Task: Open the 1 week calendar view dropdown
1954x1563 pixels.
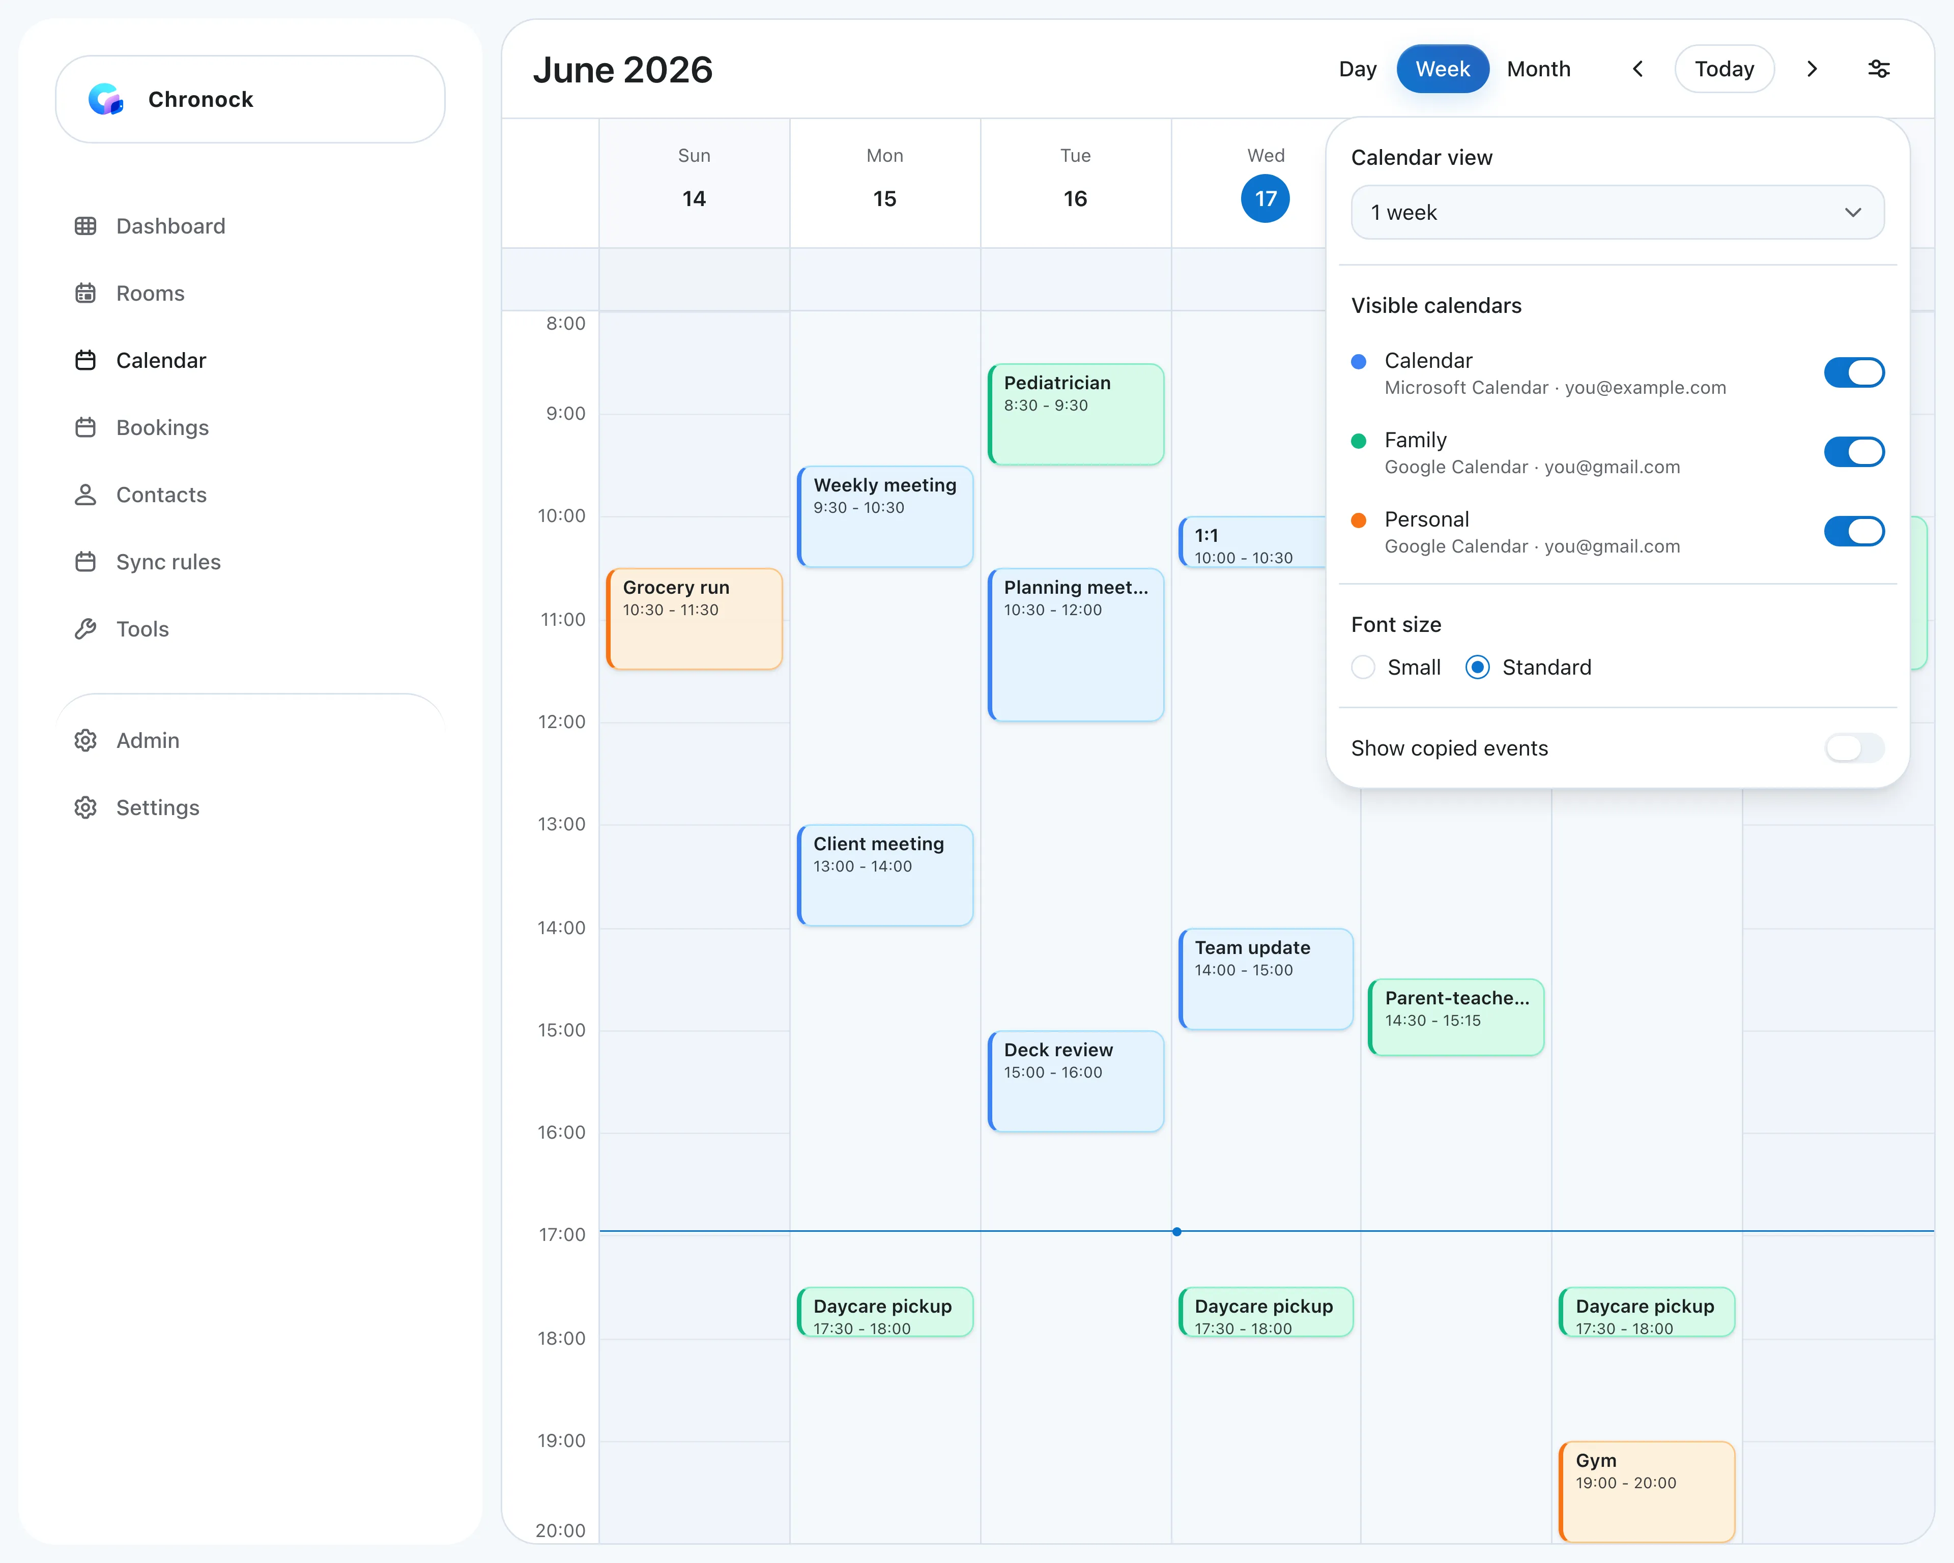Action: (x=1617, y=212)
